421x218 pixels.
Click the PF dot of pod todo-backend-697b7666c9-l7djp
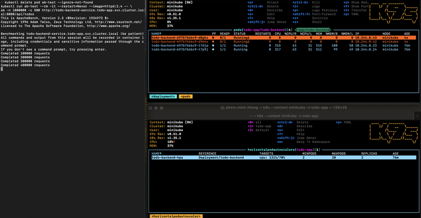tap(213, 45)
